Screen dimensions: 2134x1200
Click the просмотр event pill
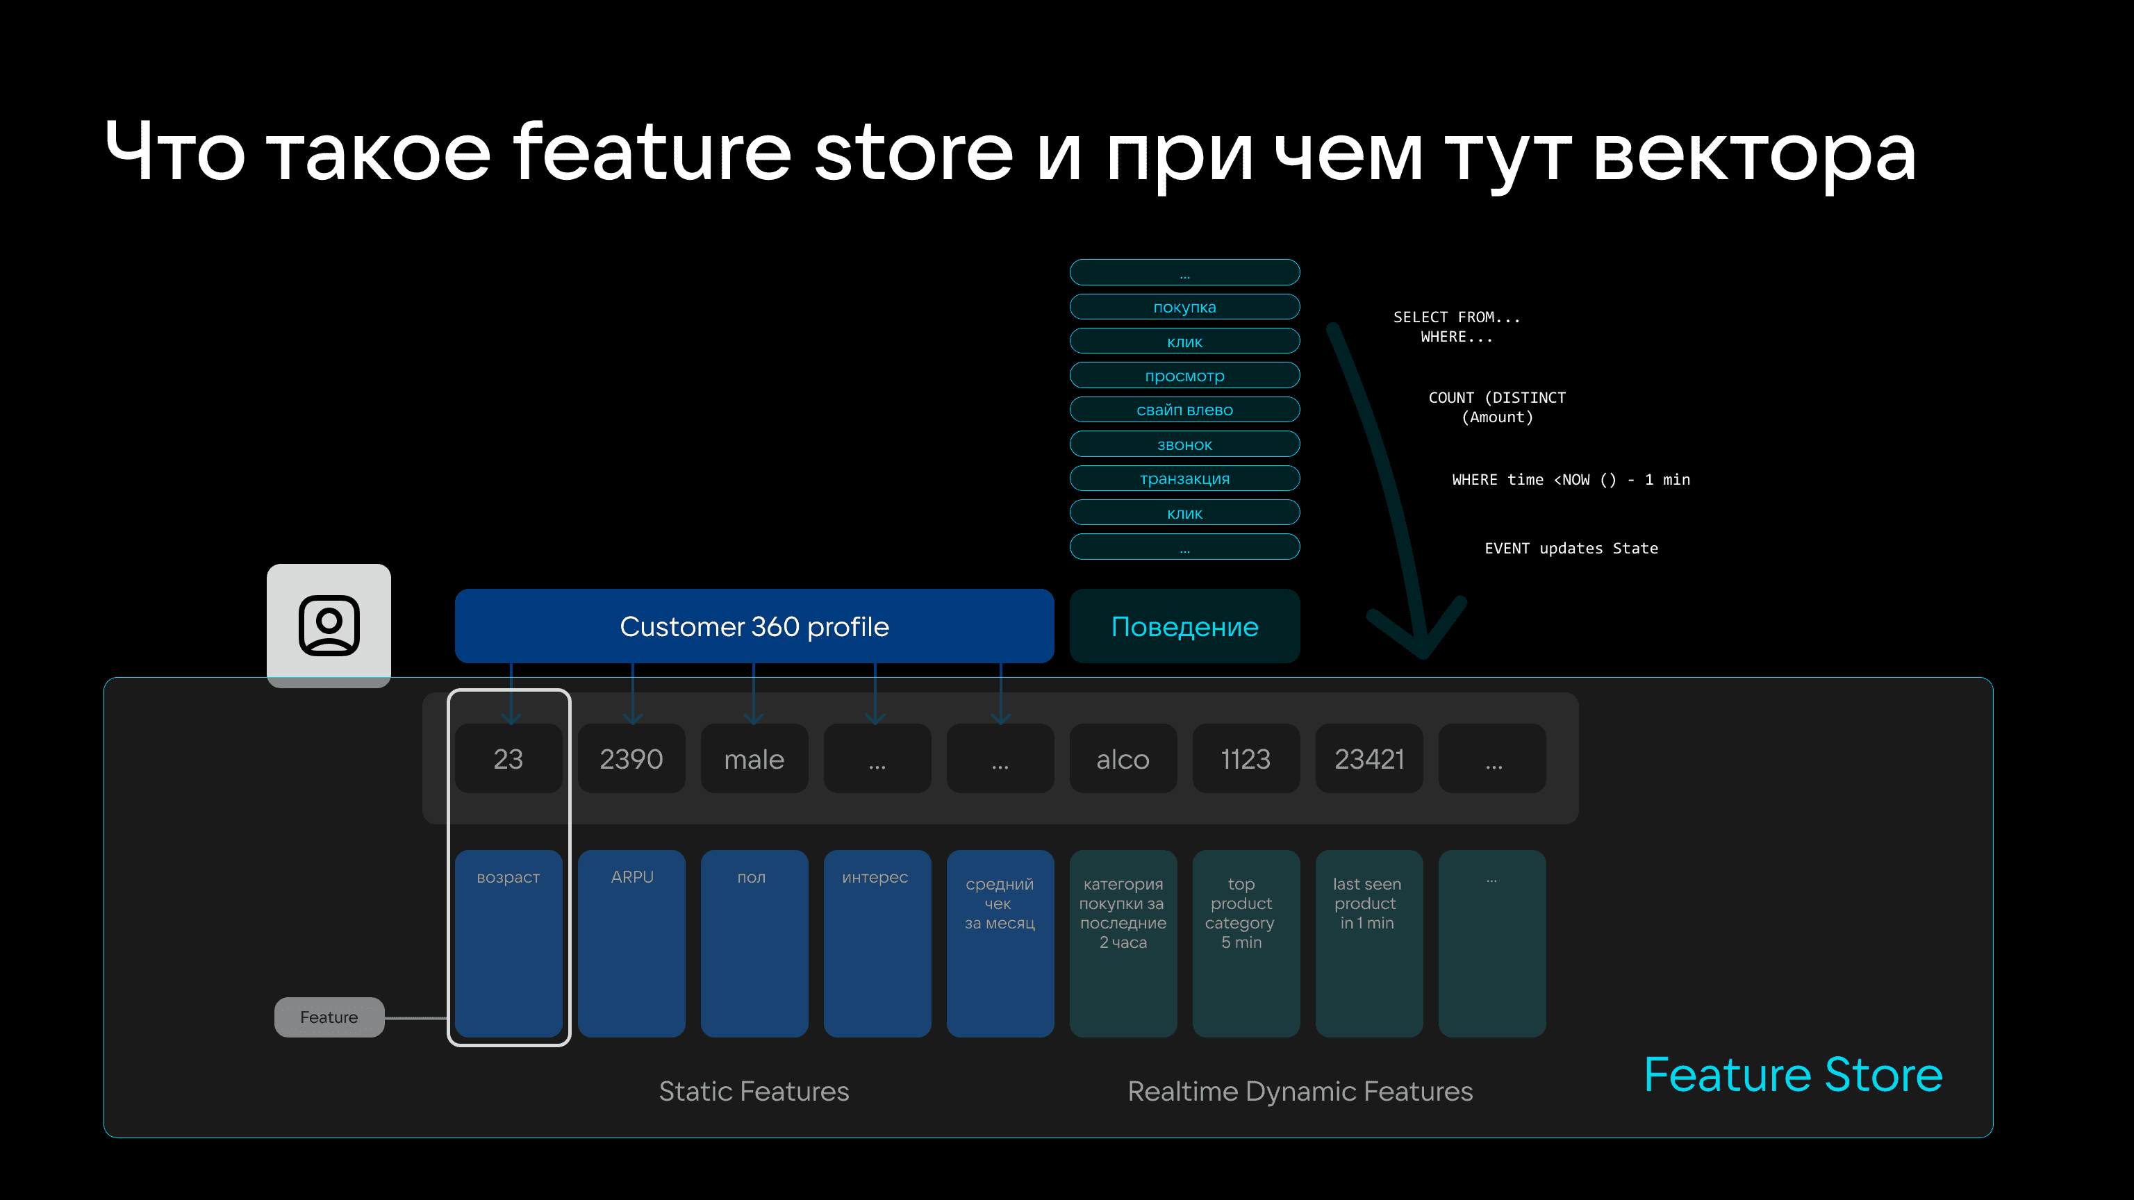coord(1184,376)
